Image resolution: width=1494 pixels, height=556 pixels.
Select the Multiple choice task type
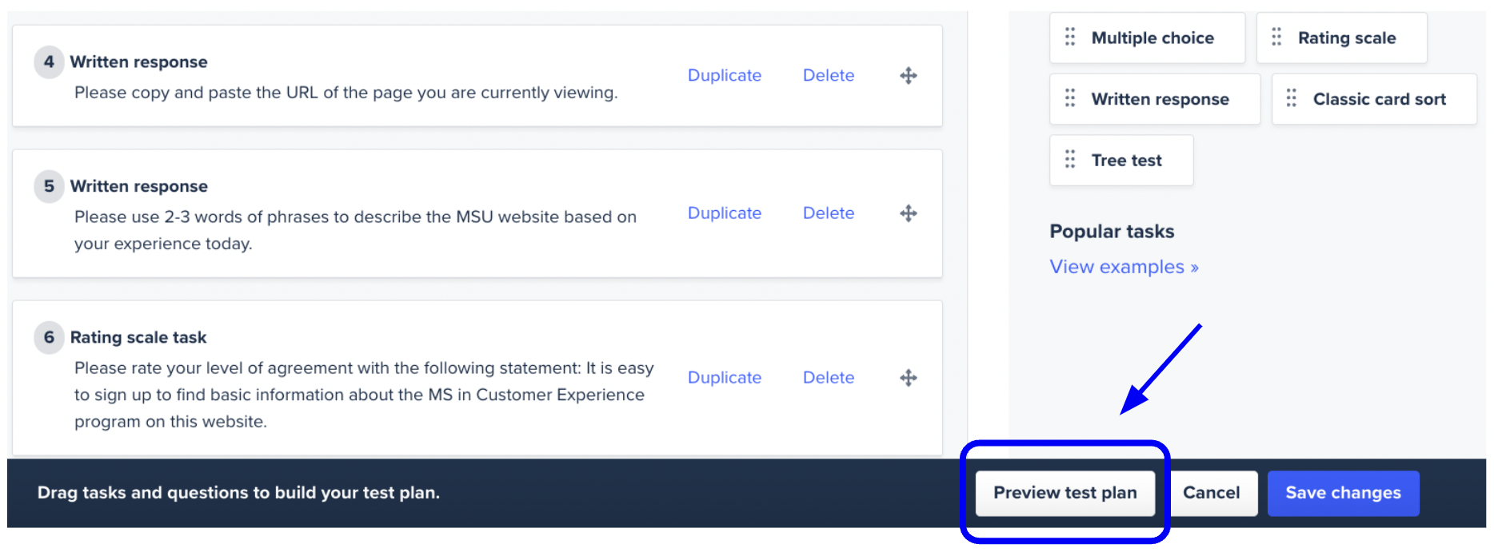(x=1148, y=38)
